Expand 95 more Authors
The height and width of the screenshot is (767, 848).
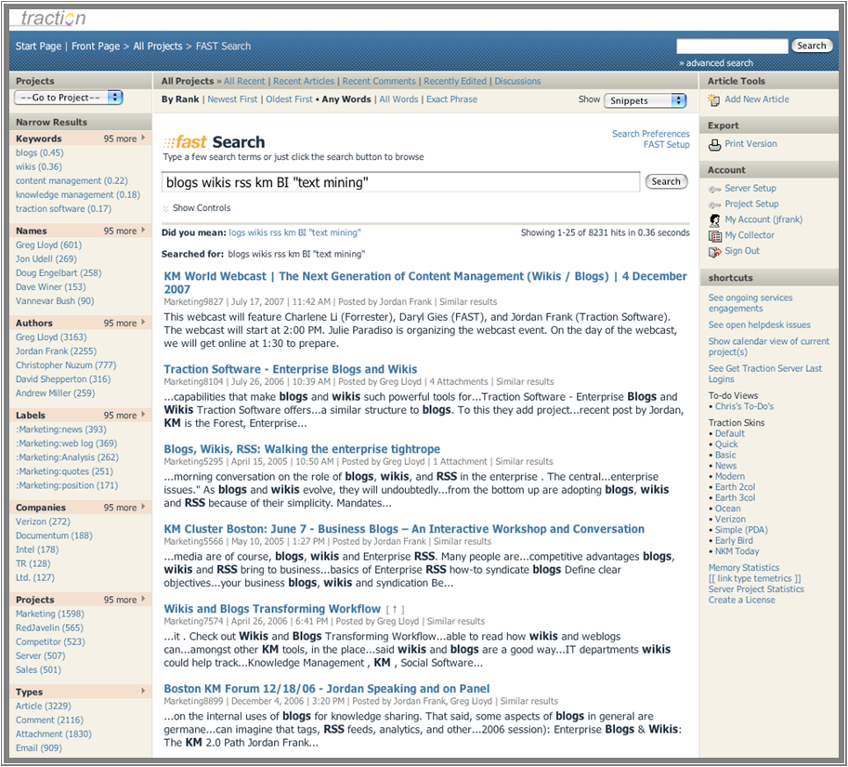pyautogui.click(x=124, y=324)
